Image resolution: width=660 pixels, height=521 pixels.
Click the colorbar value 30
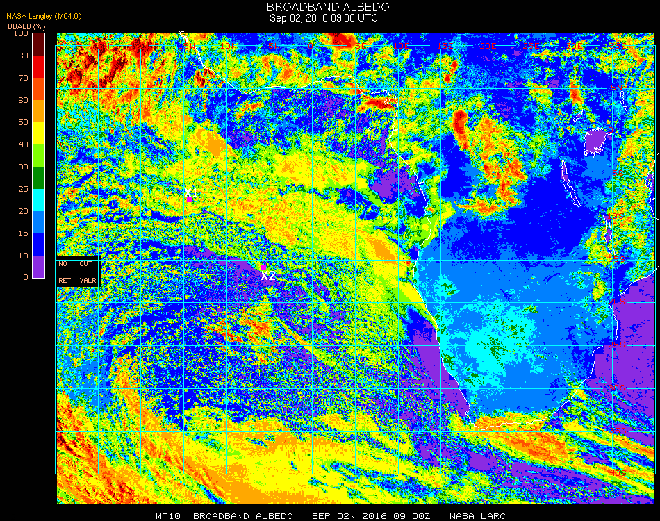click(x=23, y=167)
